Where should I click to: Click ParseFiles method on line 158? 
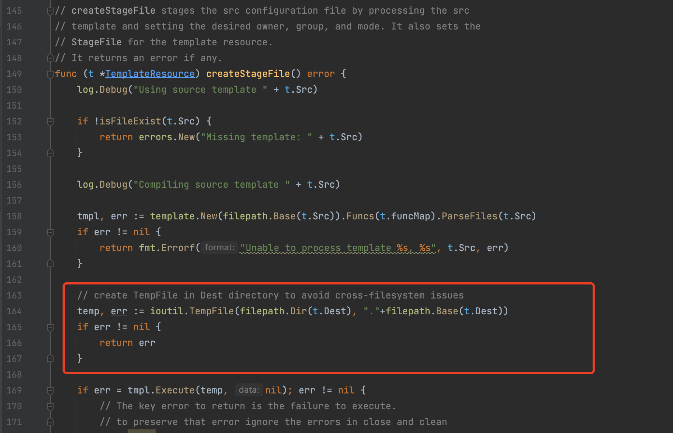[x=470, y=216]
